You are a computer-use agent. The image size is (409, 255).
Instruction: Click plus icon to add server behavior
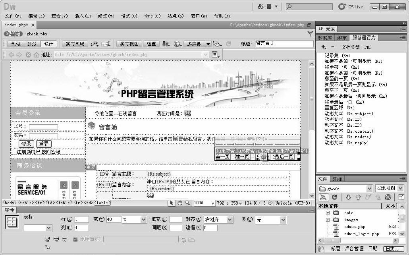pyautogui.click(x=324, y=47)
